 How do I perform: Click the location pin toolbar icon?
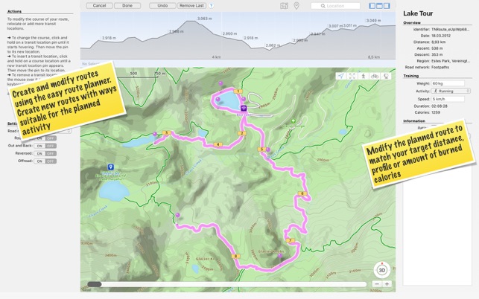point(296,6)
